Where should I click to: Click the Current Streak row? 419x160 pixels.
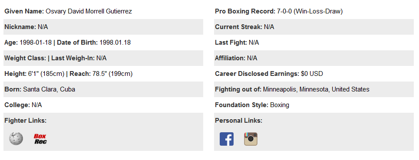point(314,27)
